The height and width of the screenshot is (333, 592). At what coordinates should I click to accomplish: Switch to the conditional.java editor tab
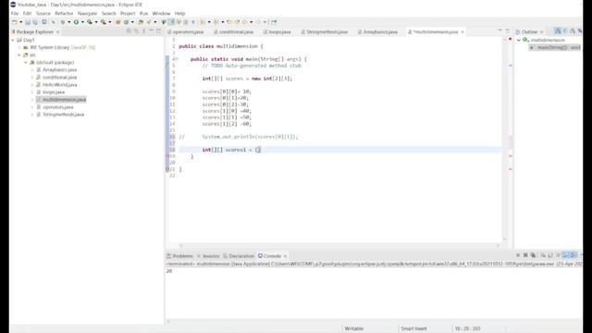(x=233, y=32)
